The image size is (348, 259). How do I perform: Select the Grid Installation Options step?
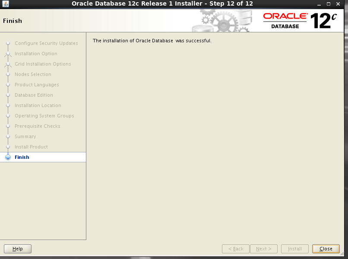tap(43, 64)
